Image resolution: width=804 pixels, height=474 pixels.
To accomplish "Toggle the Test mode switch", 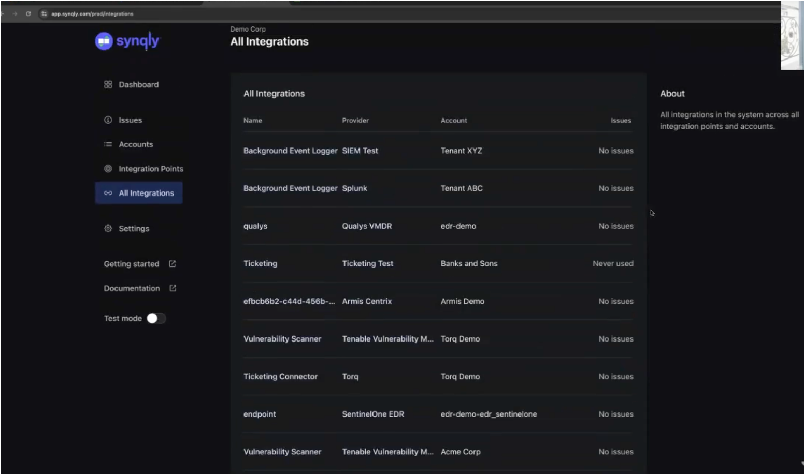I will point(156,318).
